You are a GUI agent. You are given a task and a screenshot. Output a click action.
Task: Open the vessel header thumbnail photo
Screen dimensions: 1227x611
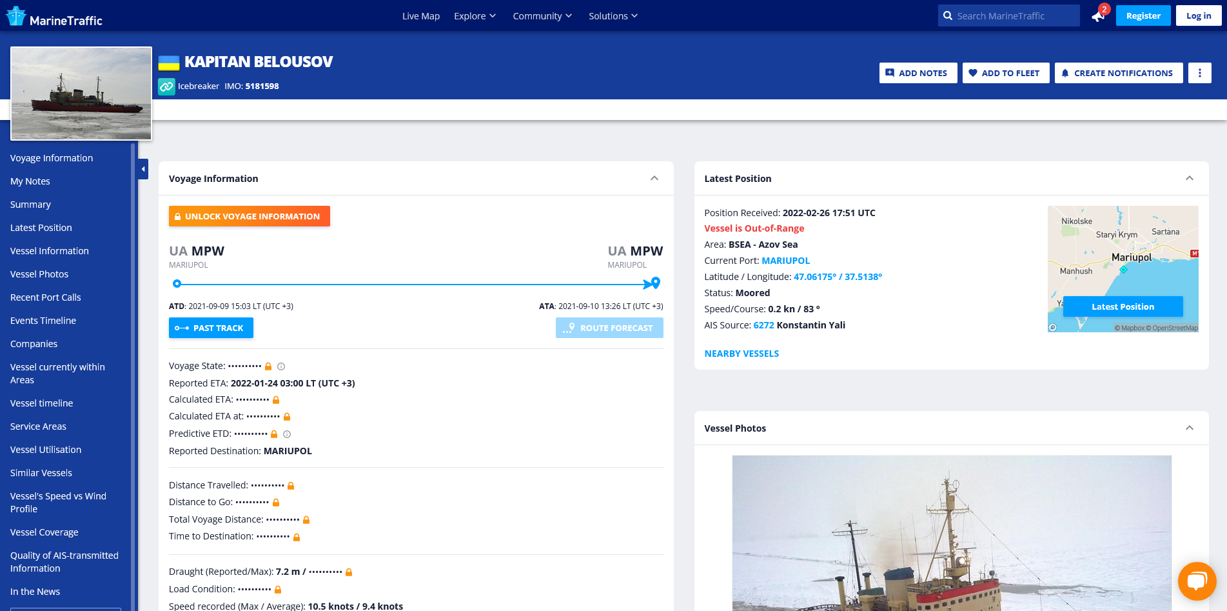click(x=81, y=94)
